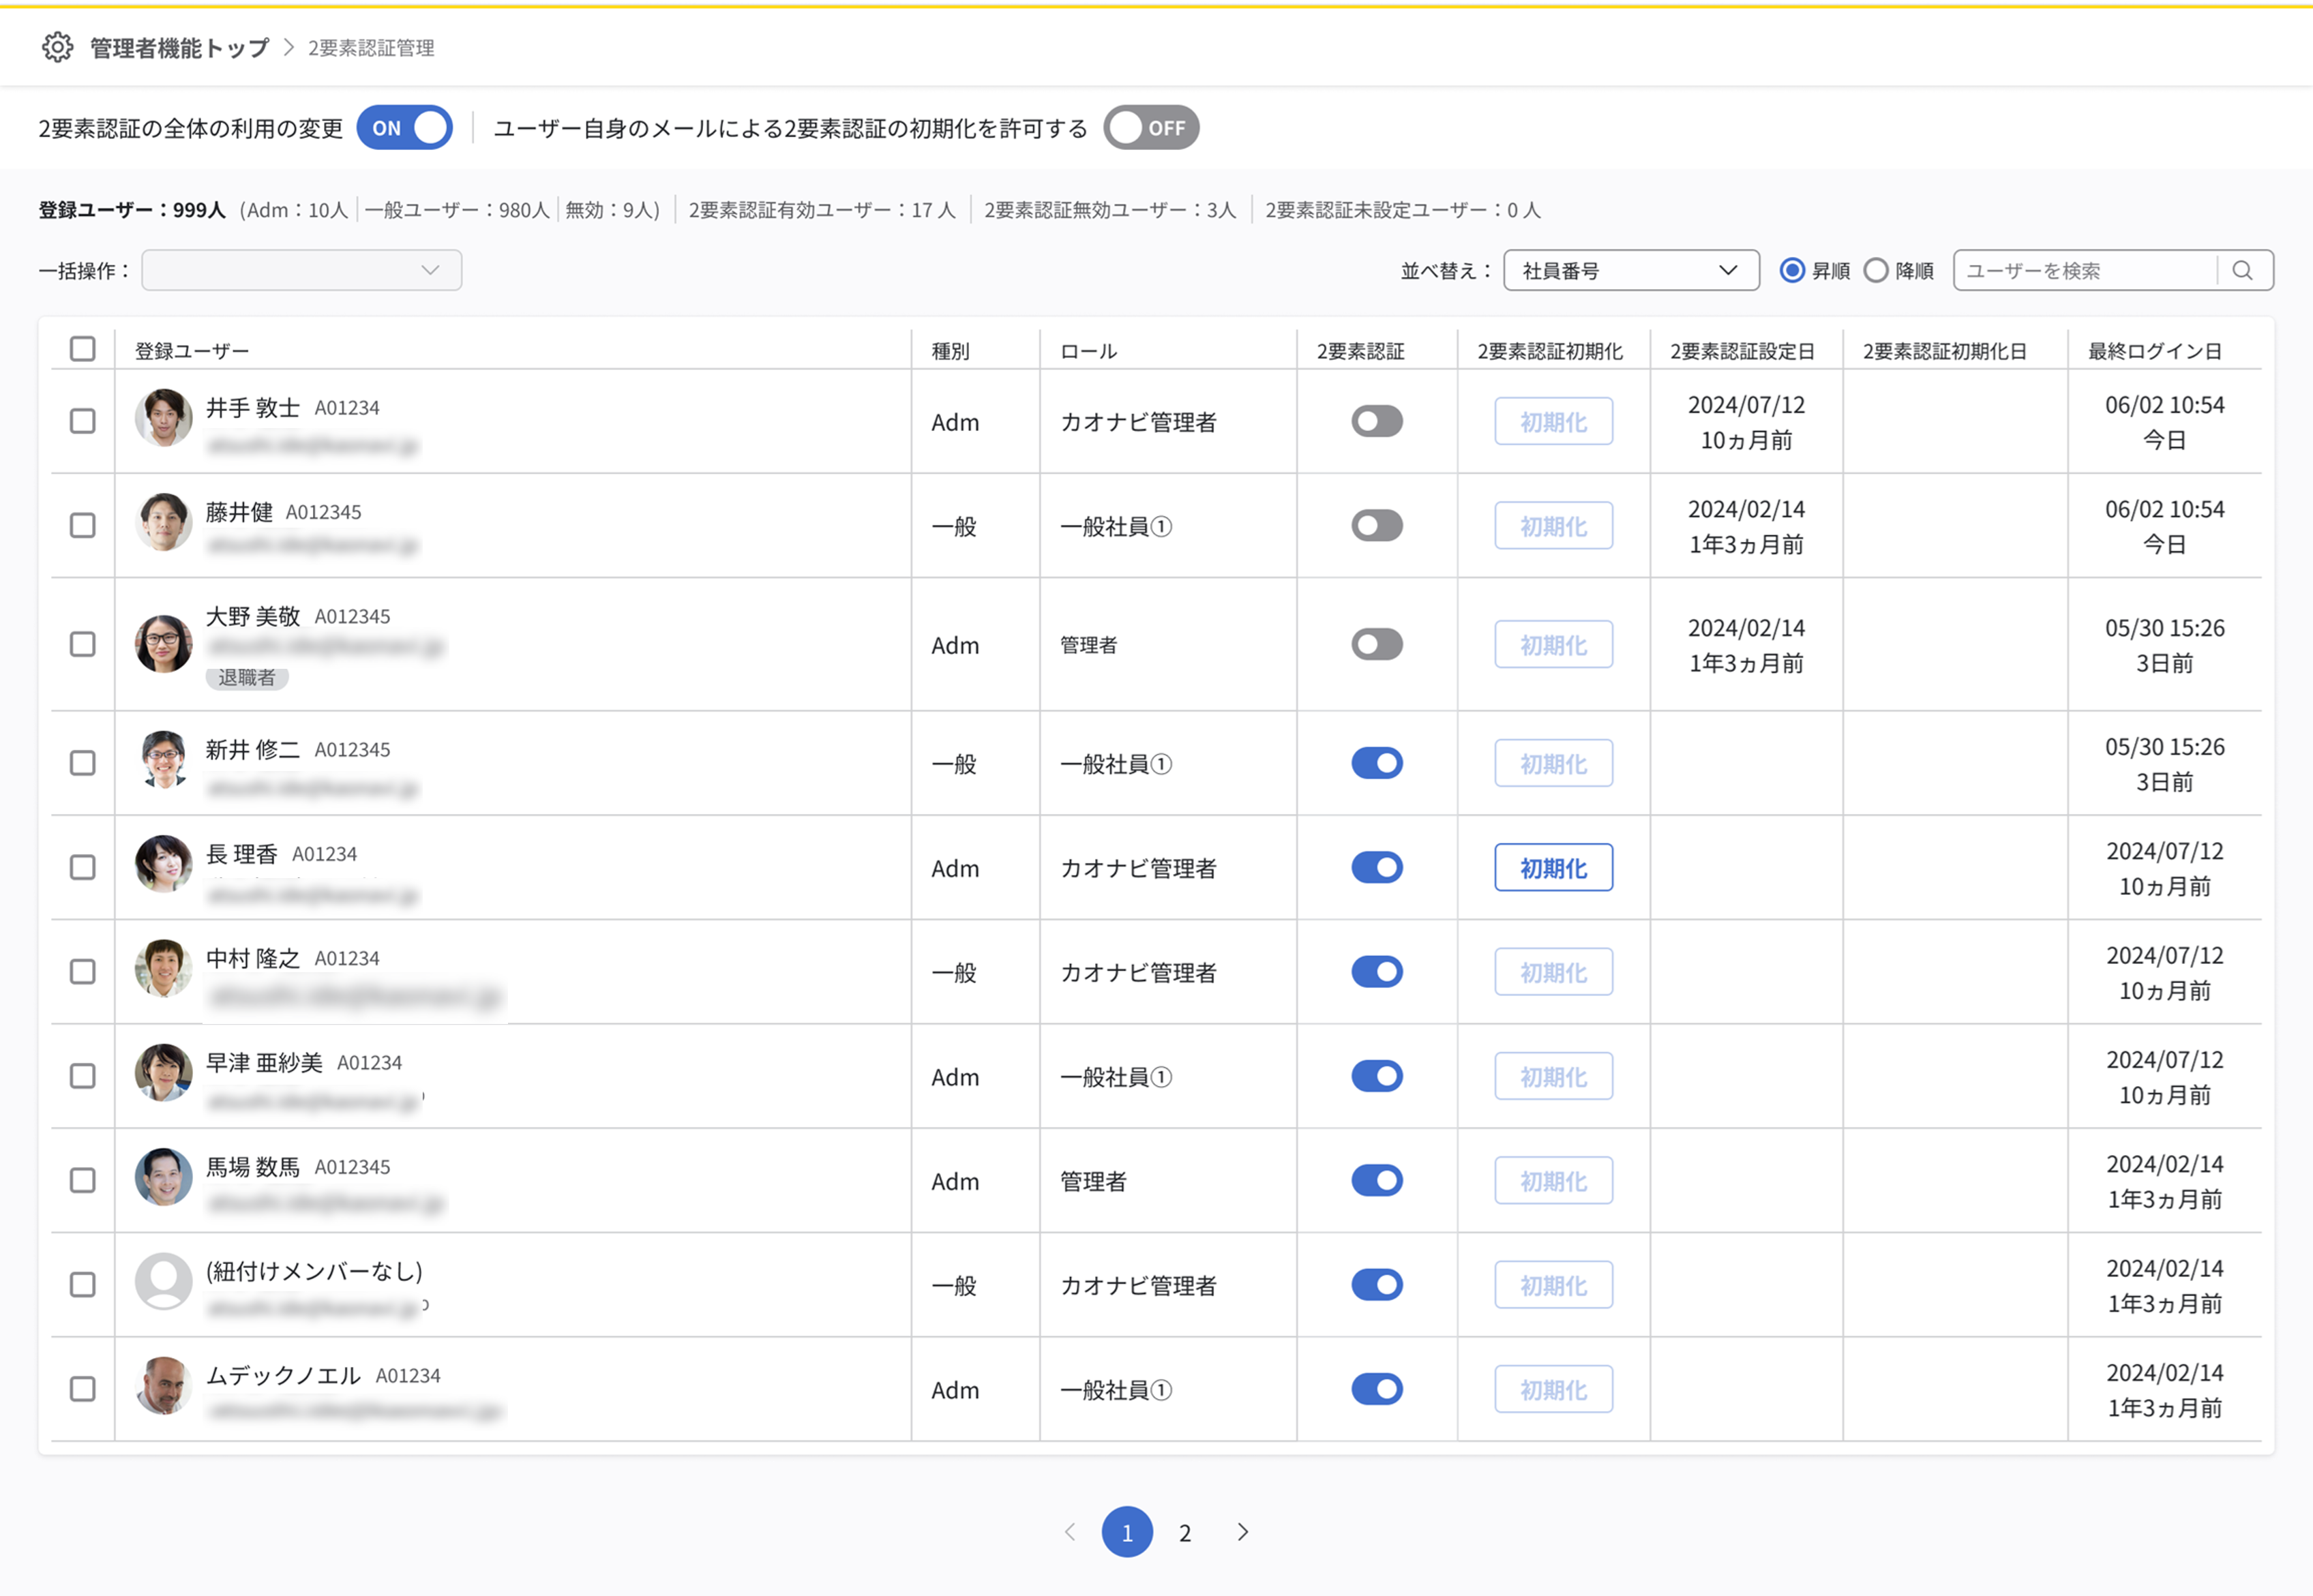Enable 2要素認証 toggle for 藤井健
This screenshot has width=2313, height=1596.
1377,525
